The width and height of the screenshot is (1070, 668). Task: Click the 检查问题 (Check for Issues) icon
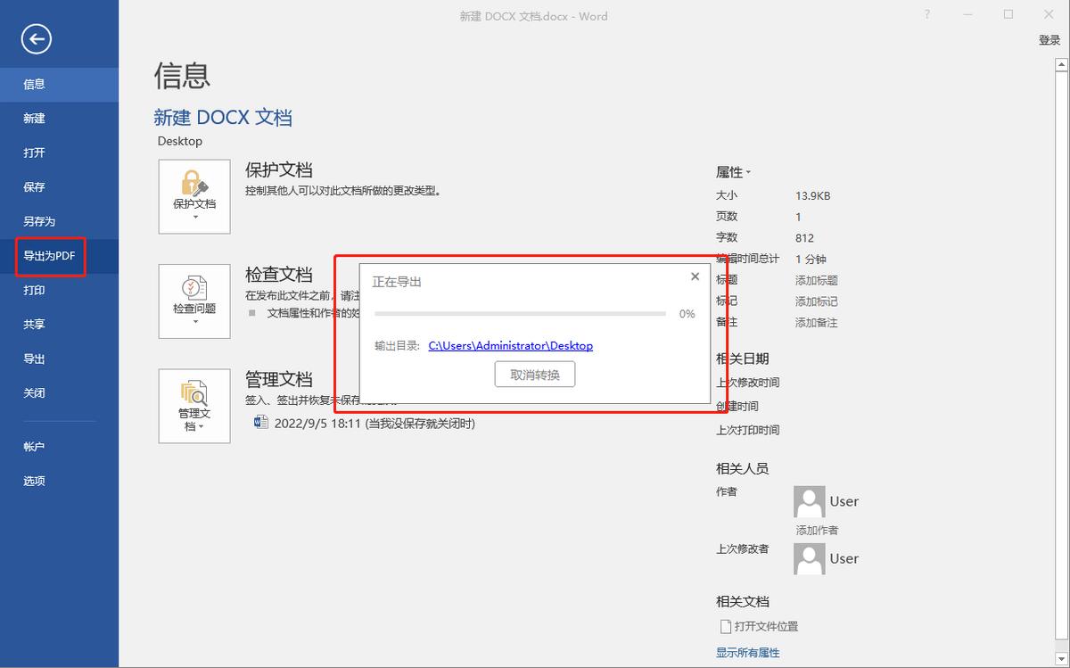[194, 294]
